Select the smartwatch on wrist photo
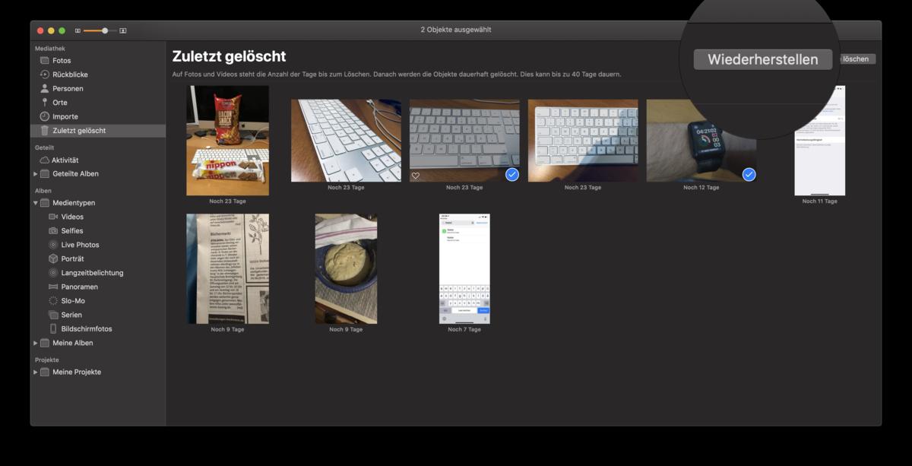This screenshot has width=912, height=466. coord(701,141)
